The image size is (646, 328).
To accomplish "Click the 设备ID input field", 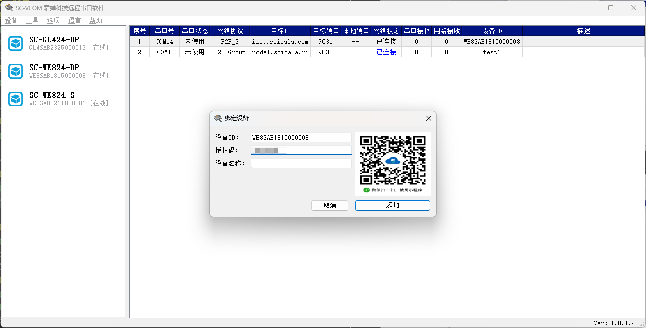I will [x=301, y=137].
